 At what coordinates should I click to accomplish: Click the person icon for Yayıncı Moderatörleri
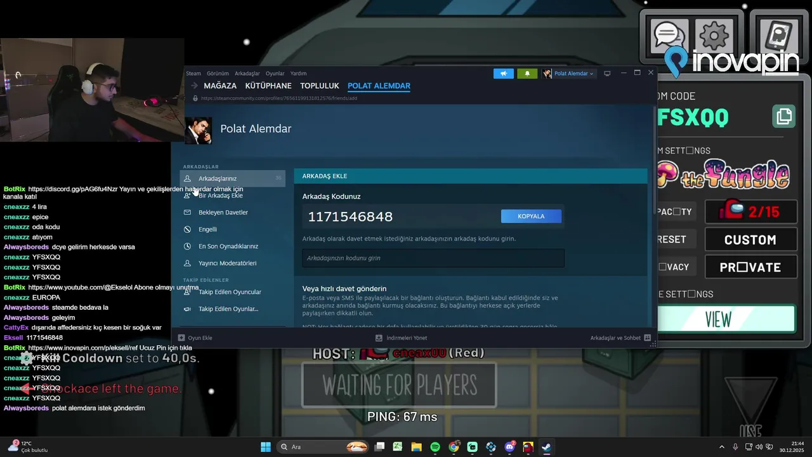187,263
